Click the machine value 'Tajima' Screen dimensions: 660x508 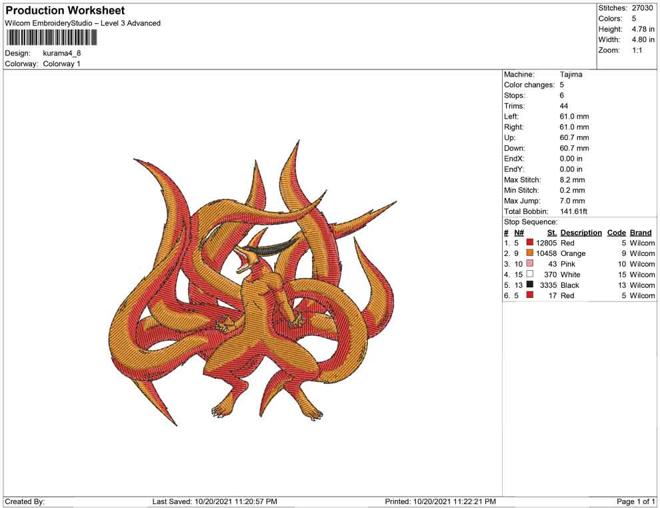coord(571,75)
